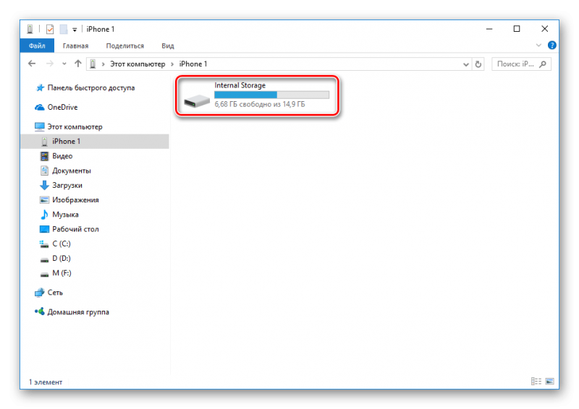This screenshot has height=409, width=579.
Task: Open recent locations dropdown next to forward arrow
Action: tap(64, 64)
